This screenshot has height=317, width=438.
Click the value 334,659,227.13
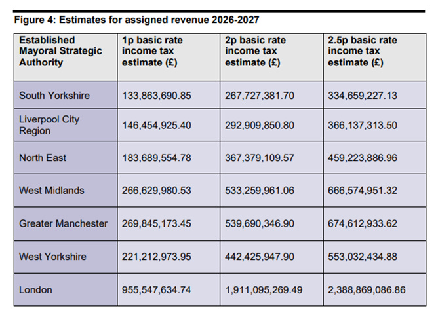pyautogui.click(x=363, y=96)
